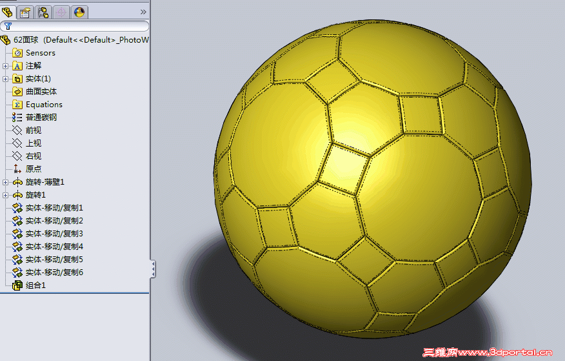Click the 实体(1) folder icon
The height and width of the screenshot is (361, 565).
pos(17,79)
